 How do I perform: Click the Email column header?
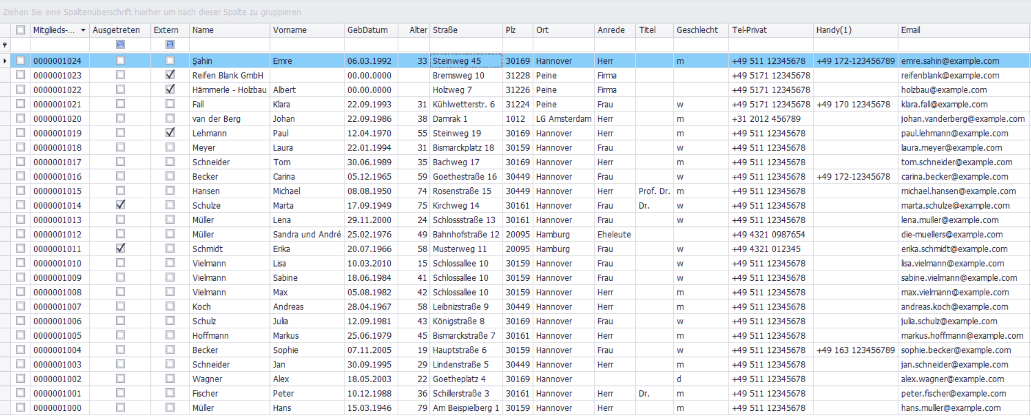(x=963, y=30)
